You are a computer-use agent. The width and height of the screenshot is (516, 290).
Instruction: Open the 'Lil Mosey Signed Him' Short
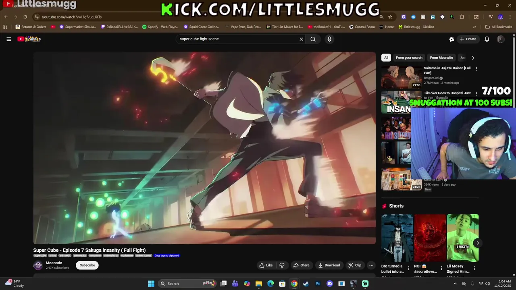[463, 238]
